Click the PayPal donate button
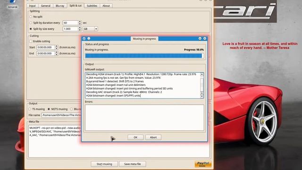Viewport: 302px width, 170px height. (203, 164)
